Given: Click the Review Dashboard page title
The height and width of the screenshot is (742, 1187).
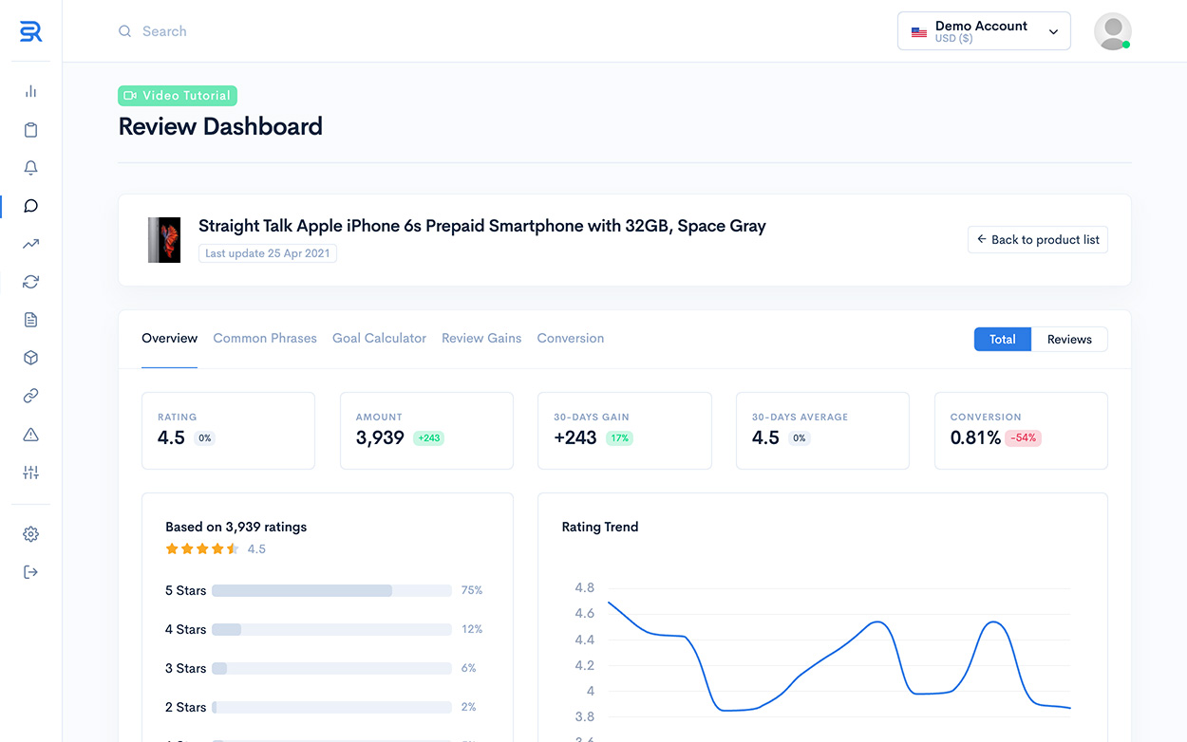Looking at the screenshot, I should click(x=220, y=126).
